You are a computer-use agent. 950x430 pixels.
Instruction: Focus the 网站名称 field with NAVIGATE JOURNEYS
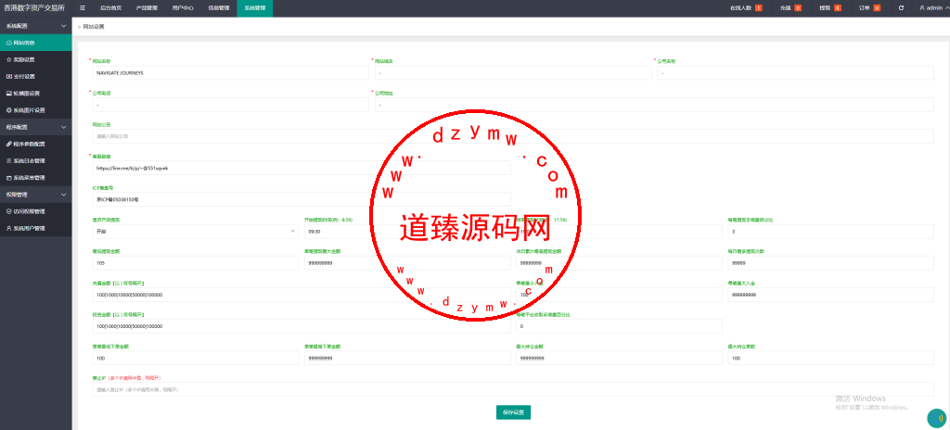tap(230, 72)
